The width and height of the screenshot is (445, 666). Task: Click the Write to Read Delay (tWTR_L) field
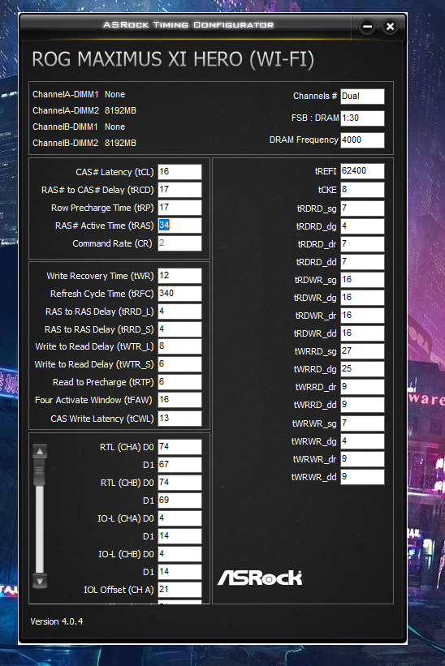179,346
